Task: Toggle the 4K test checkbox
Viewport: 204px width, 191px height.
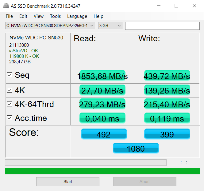Action: [x=10, y=90]
